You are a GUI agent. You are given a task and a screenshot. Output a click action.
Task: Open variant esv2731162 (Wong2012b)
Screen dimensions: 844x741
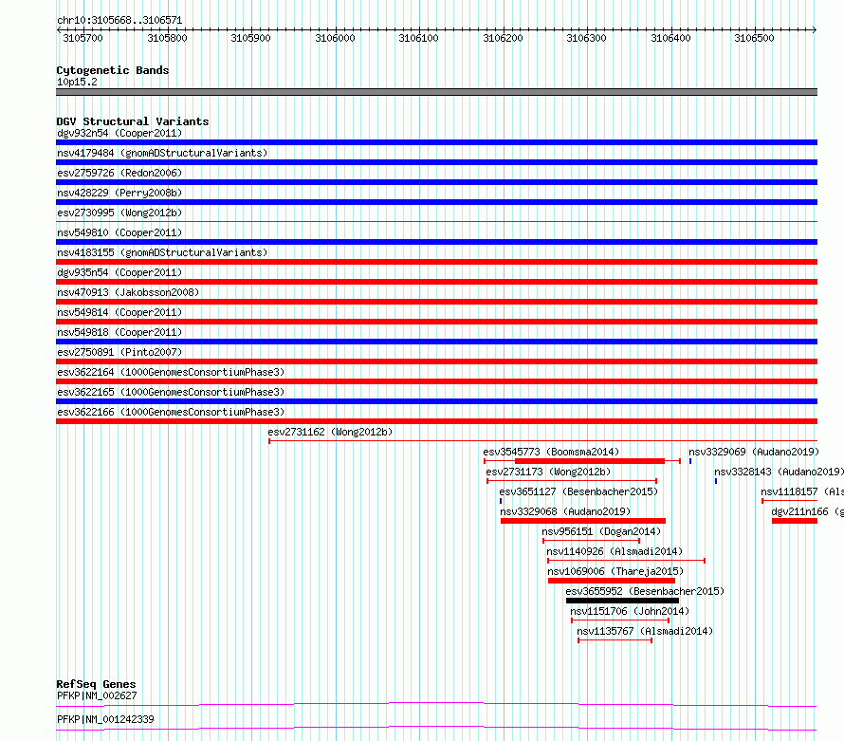point(330,432)
